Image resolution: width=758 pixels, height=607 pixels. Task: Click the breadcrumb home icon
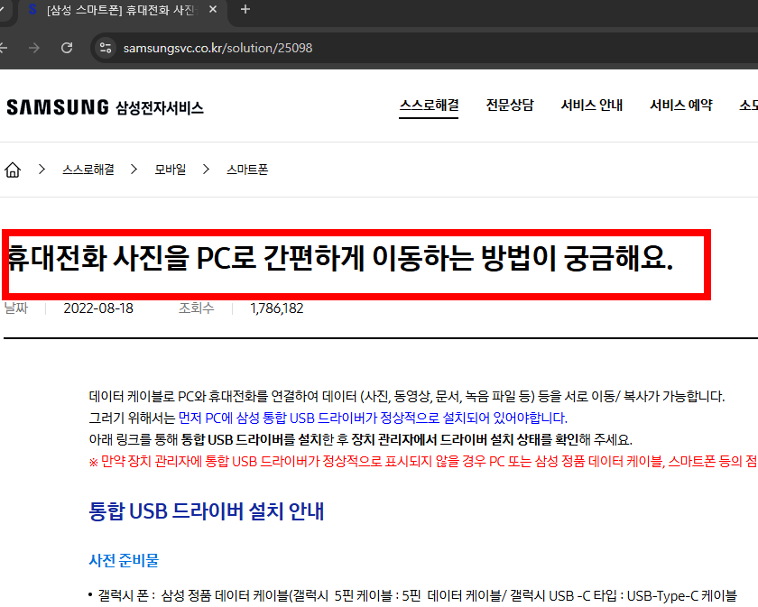(x=13, y=169)
